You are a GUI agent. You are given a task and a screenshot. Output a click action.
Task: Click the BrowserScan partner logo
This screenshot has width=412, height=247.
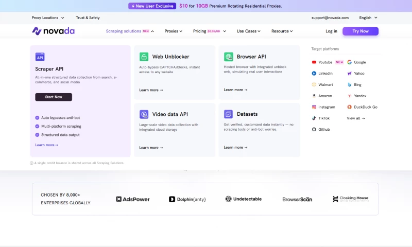297,199
